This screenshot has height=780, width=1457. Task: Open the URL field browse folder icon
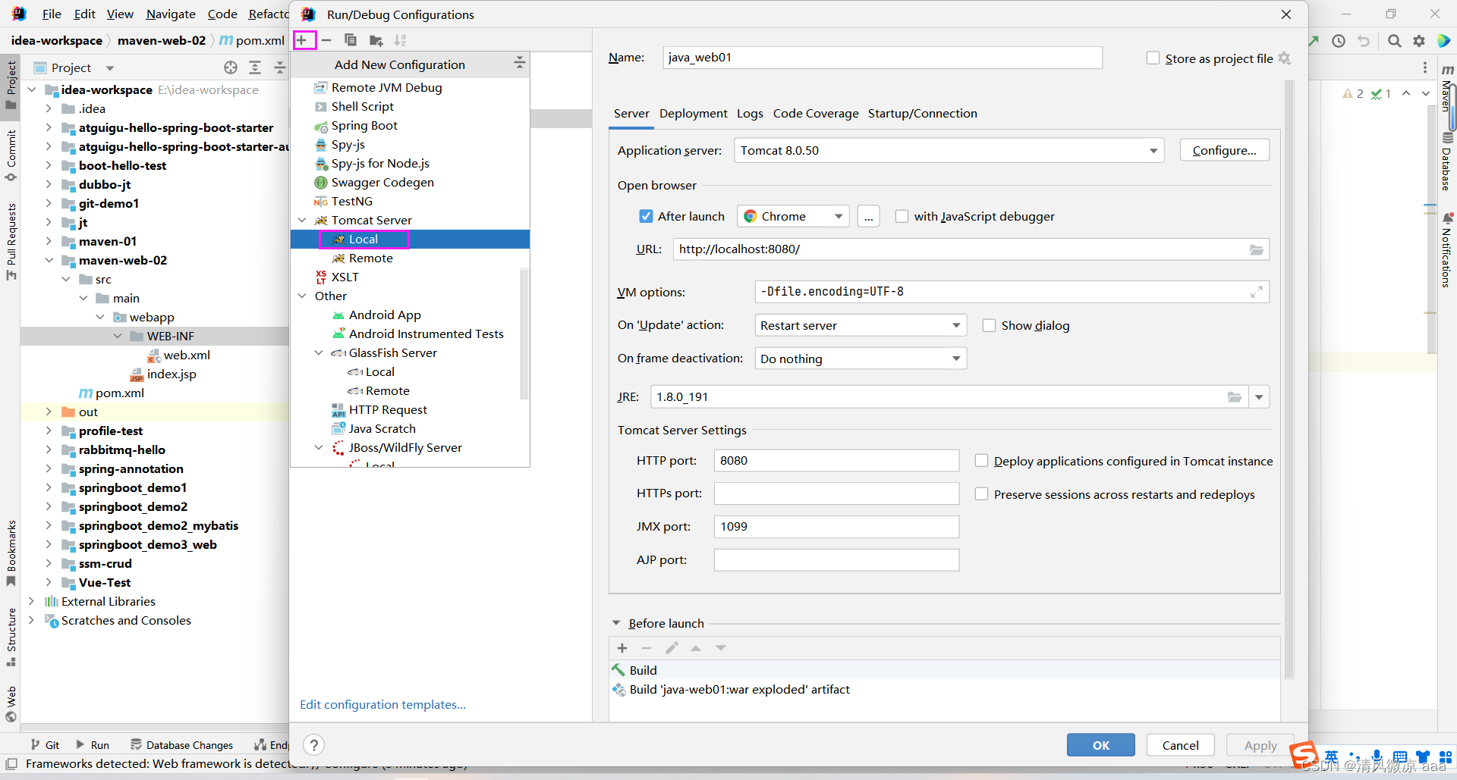[1257, 249]
